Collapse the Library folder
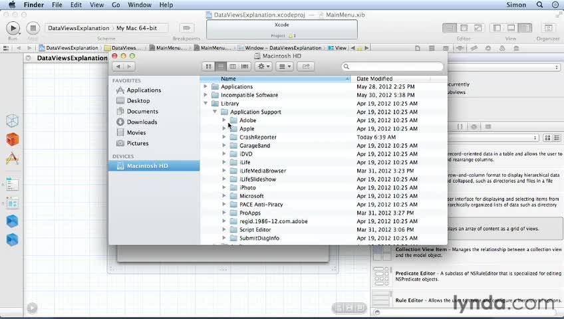 coord(206,104)
